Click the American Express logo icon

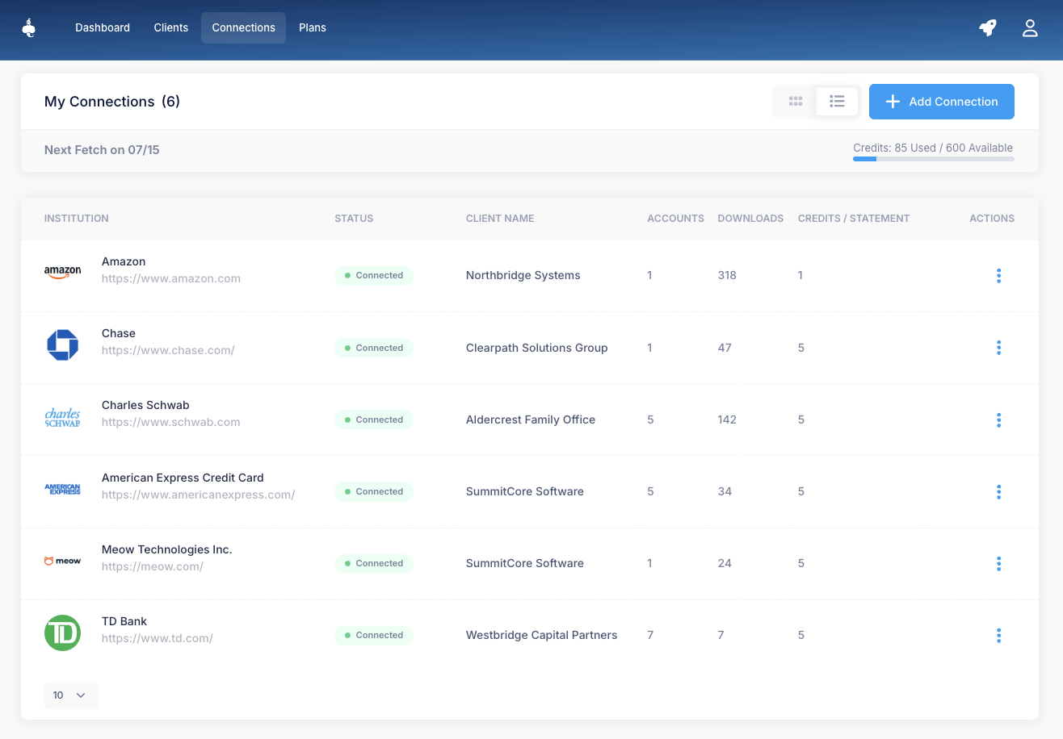pyautogui.click(x=62, y=489)
